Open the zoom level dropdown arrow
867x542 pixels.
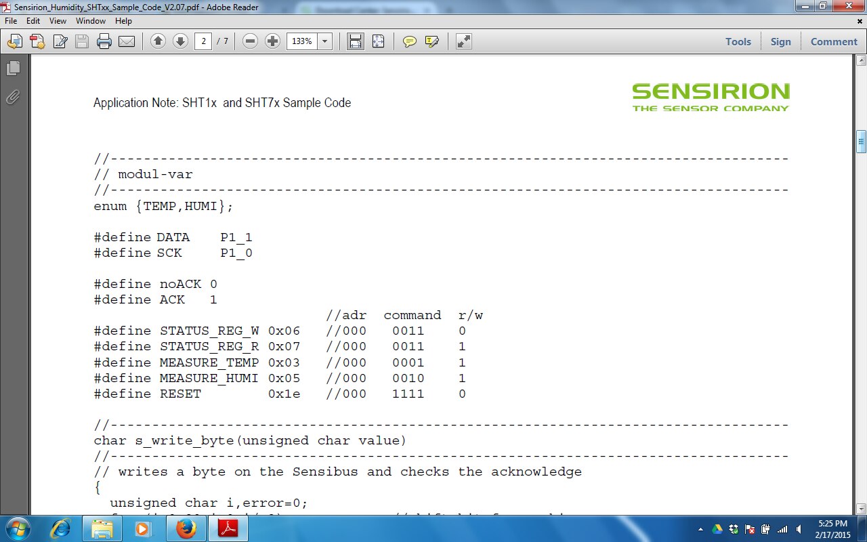tap(324, 41)
